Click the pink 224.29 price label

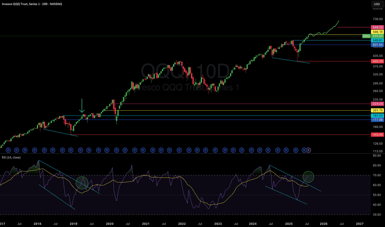point(378,104)
